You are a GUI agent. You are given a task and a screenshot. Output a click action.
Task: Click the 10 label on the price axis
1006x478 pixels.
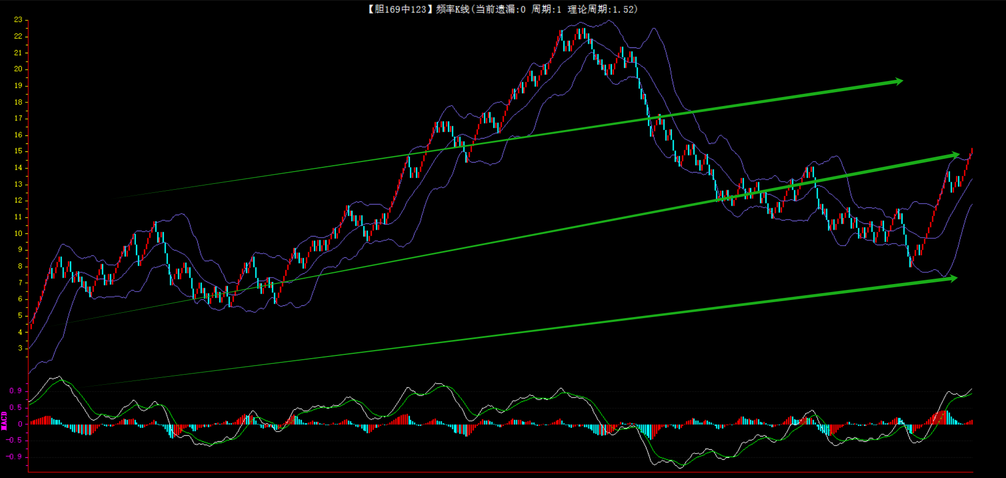point(18,233)
